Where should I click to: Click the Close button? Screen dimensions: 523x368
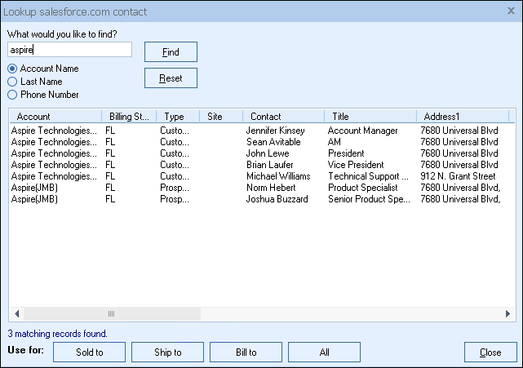(490, 352)
